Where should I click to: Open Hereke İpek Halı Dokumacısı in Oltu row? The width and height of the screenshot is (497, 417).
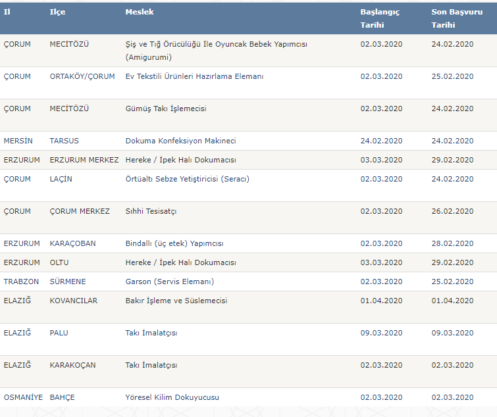[x=180, y=262]
